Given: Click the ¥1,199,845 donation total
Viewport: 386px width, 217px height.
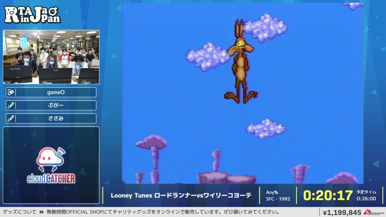Looking at the screenshot, I should [342, 212].
